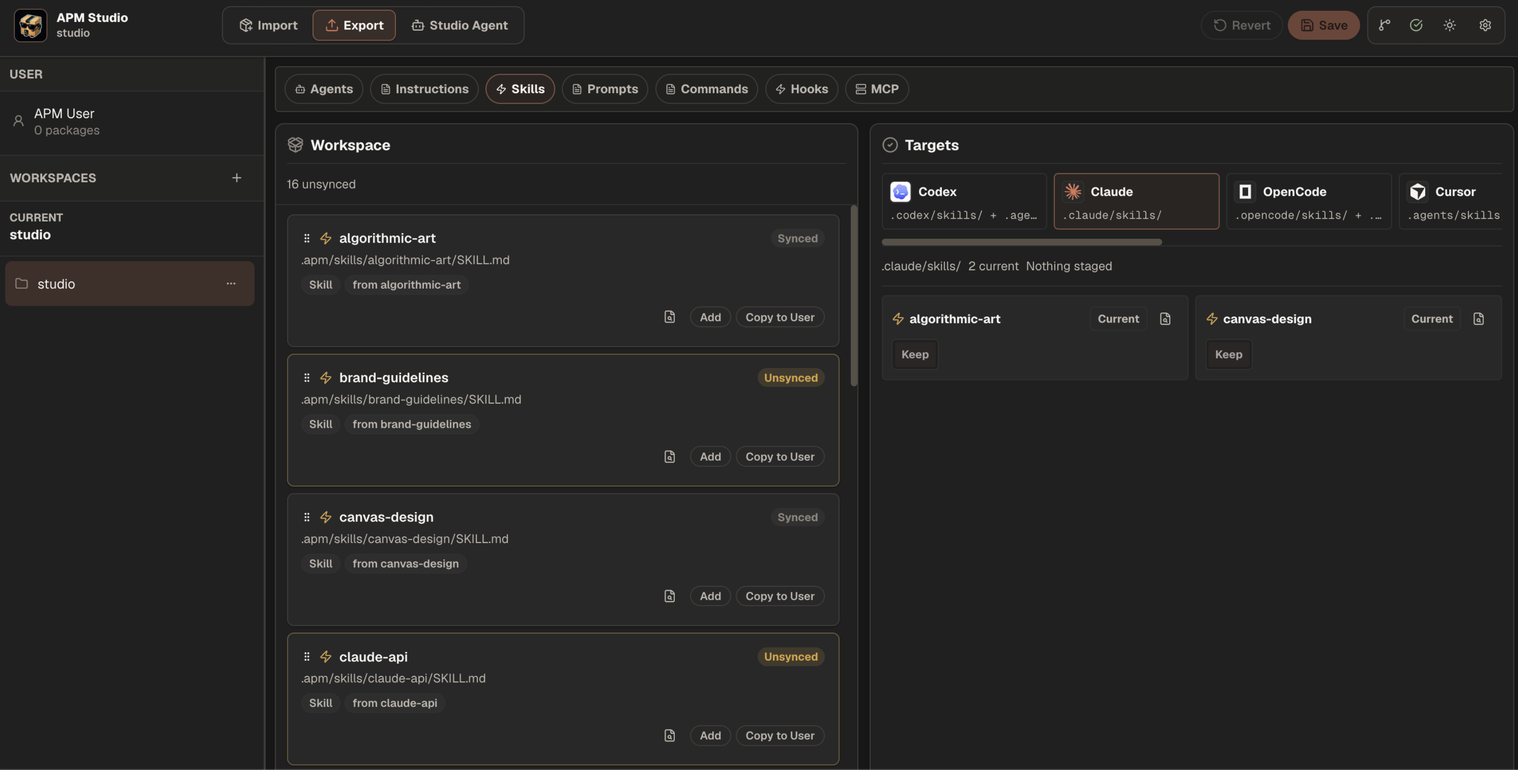
Task: Click the '16 unsynced' status text
Action: coord(321,185)
